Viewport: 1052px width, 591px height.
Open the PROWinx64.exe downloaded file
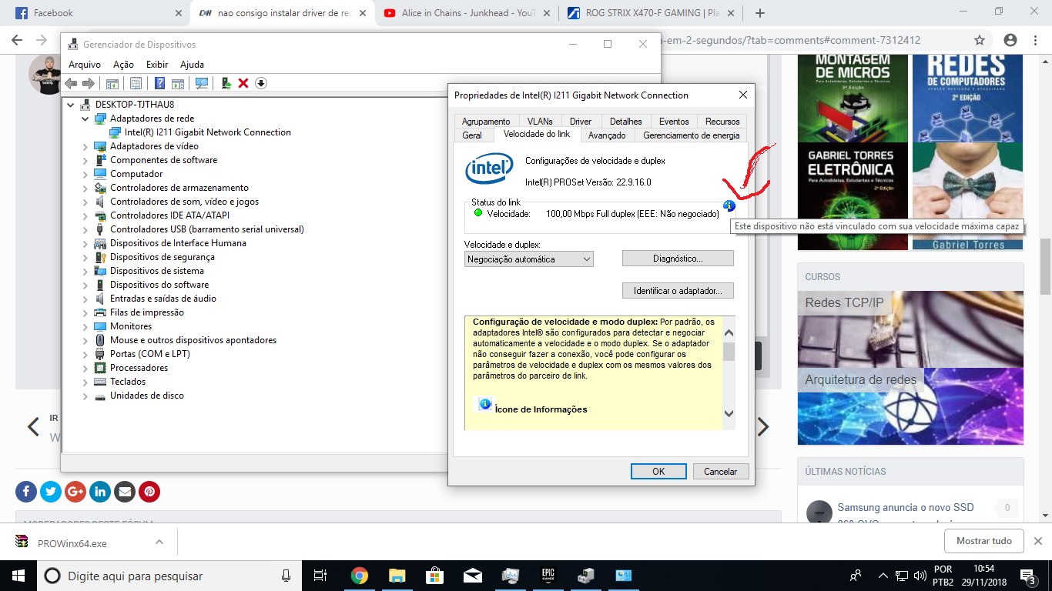[72, 543]
